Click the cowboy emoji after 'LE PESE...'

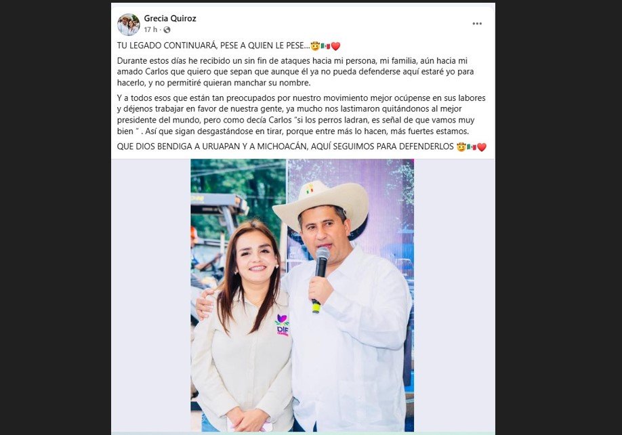(x=315, y=46)
